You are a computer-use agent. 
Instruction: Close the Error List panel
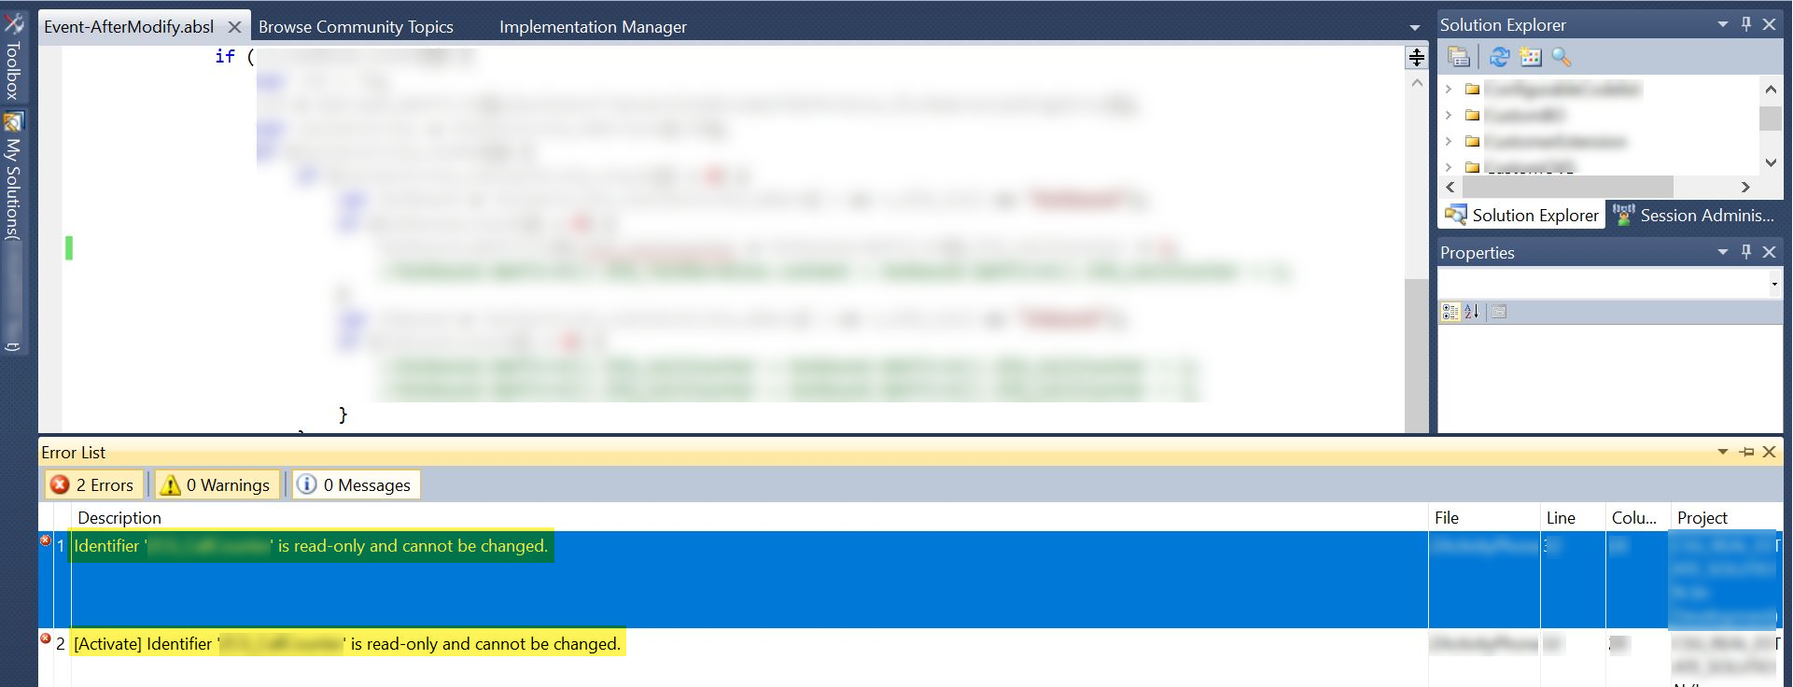click(x=1769, y=452)
